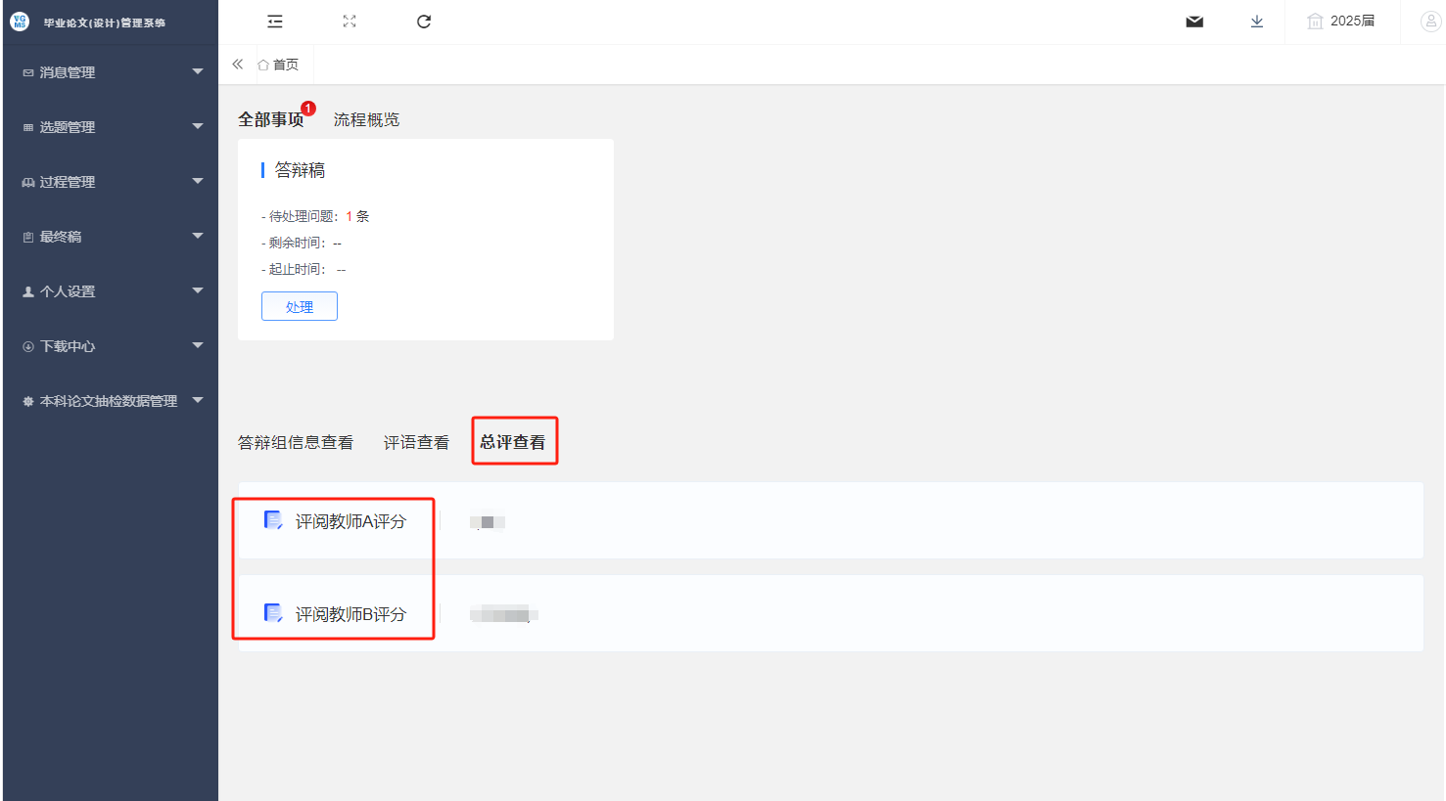Select the 答辩组信息查看 tab
The image size is (1446, 801).
click(296, 443)
